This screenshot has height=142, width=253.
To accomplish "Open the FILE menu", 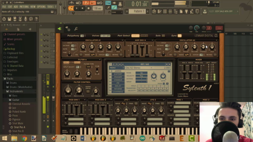I will coord(4,7).
